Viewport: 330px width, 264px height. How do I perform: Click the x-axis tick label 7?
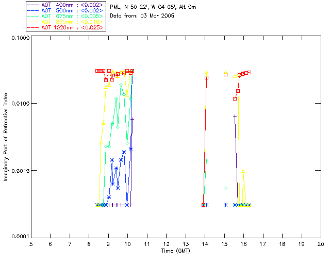point(70,244)
